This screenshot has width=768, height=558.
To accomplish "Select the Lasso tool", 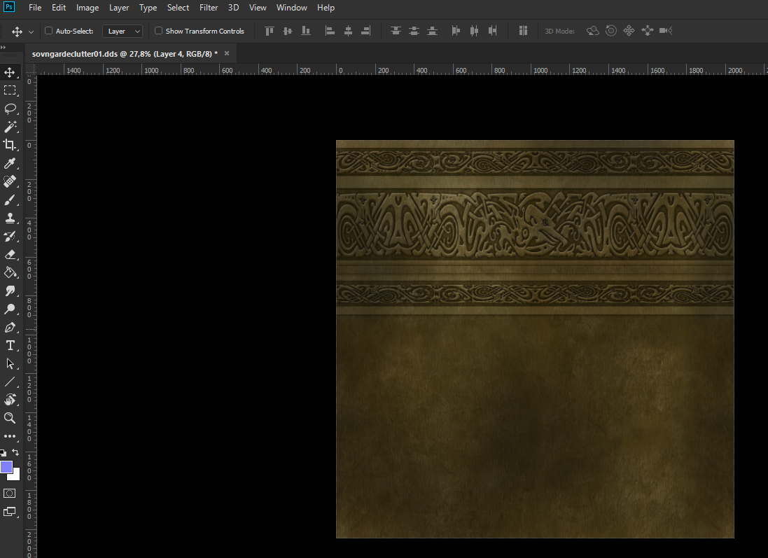I will 10,109.
